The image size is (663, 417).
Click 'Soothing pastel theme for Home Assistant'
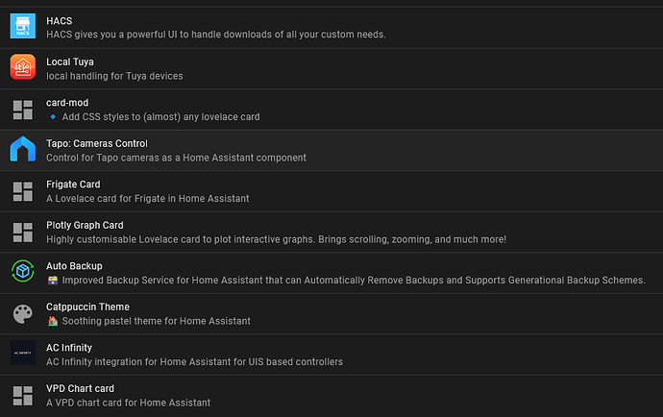[x=156, y=321]
